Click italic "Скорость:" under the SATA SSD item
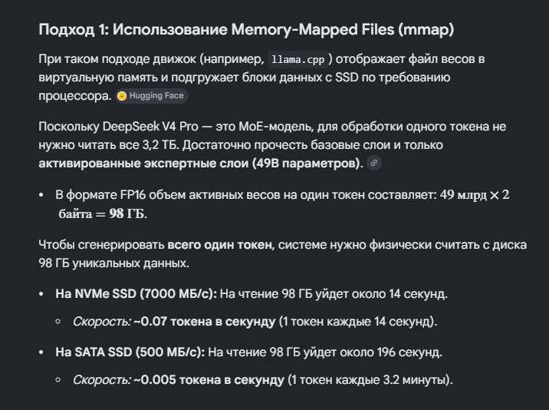The image size is (549, 410). coord(102,380)
